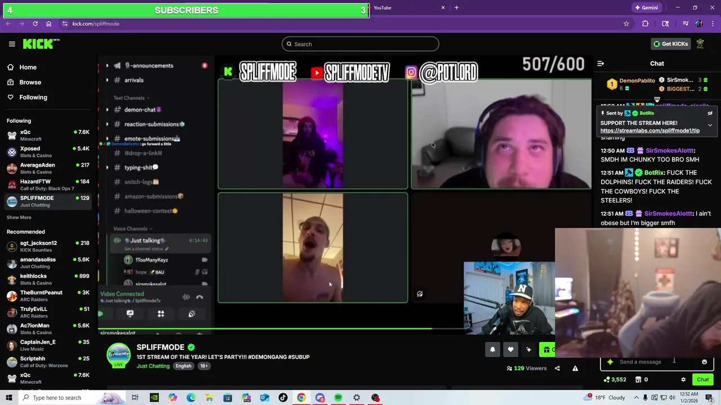Send message with green Chat button

point(702,380)
